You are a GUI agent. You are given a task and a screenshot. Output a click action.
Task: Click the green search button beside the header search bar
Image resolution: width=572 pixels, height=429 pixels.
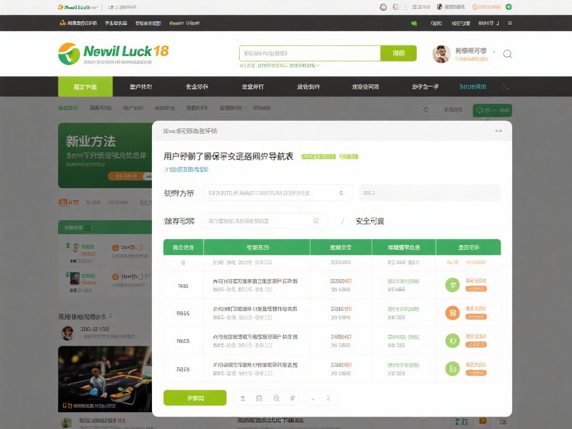(398, 53)
